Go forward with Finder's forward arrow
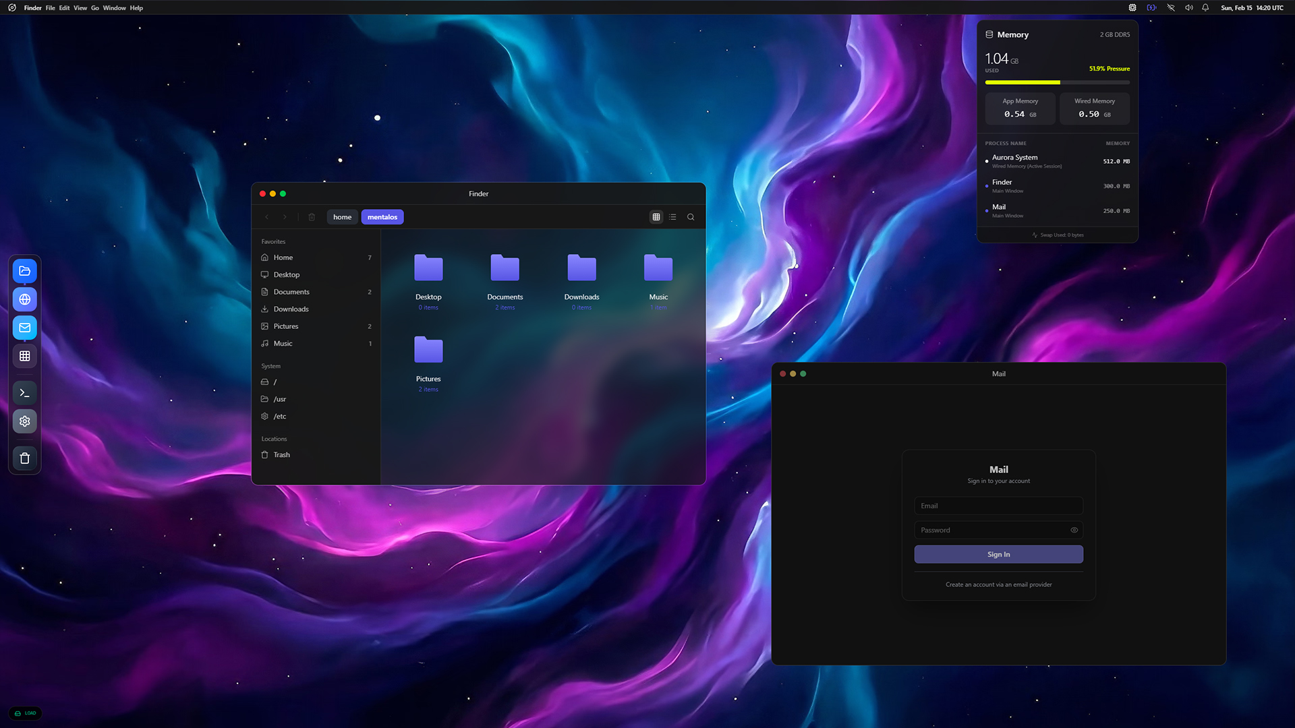This screenshot has width=1295, height=728. click(285, 217)
